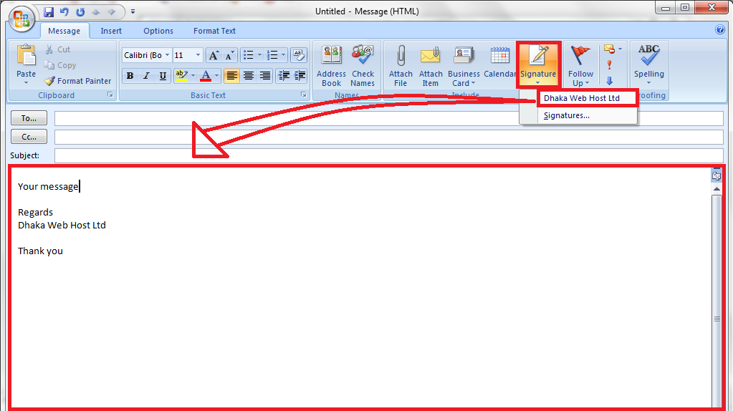Save the message with the floppy icon

[x=49, y=11]
